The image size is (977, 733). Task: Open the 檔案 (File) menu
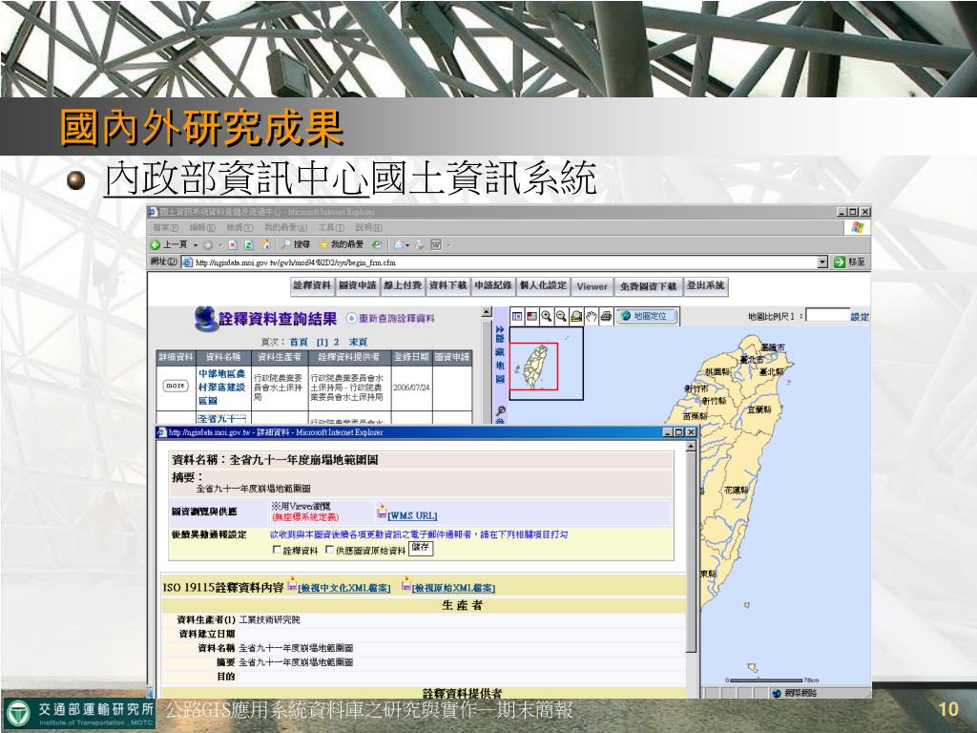coord(166,227)
